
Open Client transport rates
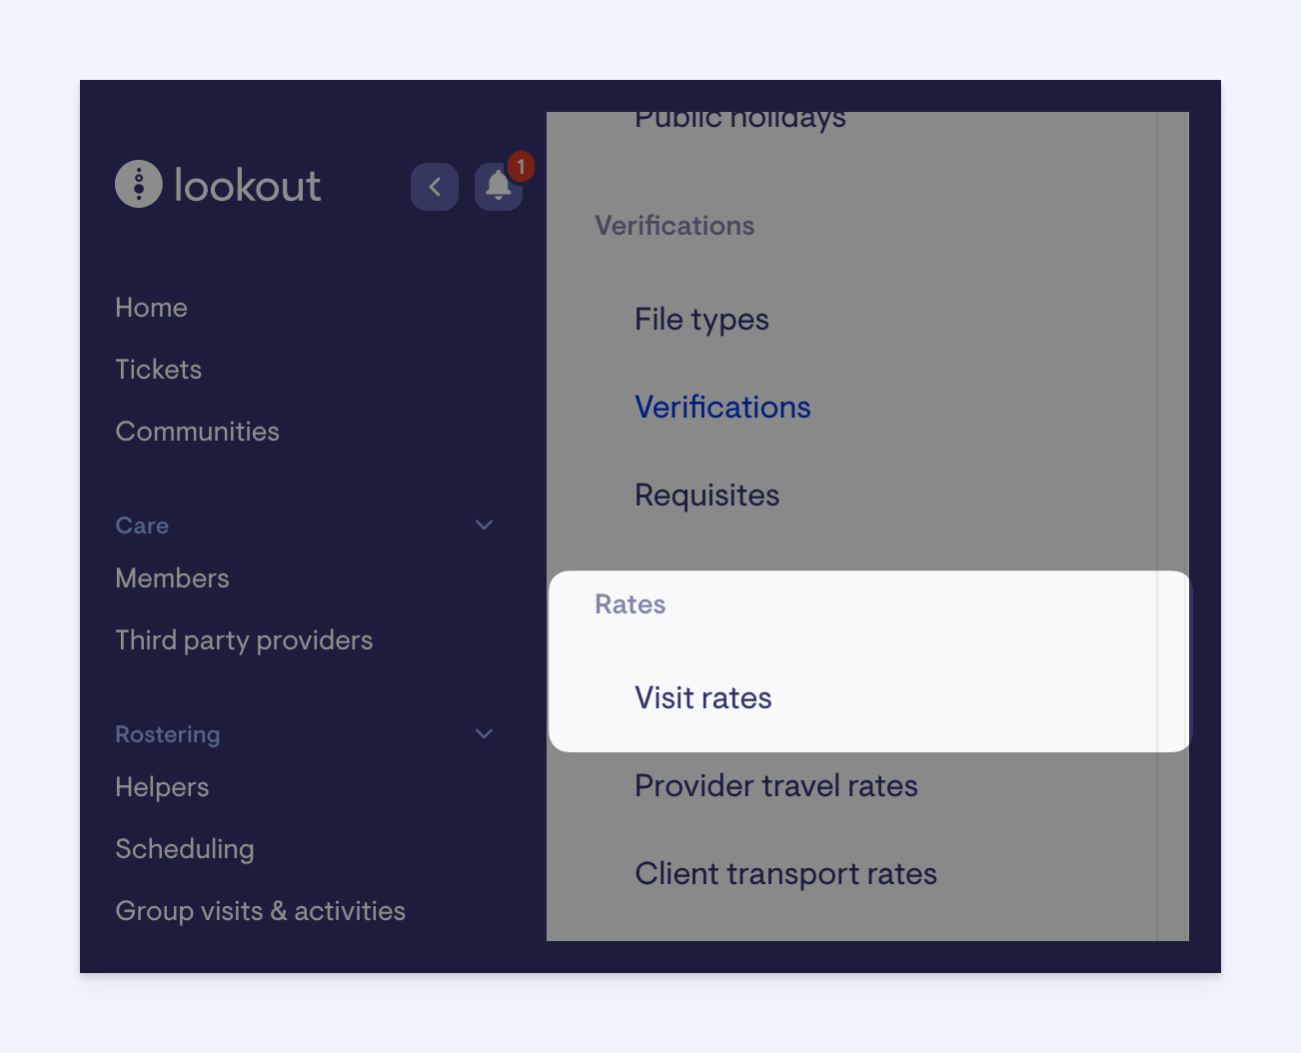click(786, 874)
